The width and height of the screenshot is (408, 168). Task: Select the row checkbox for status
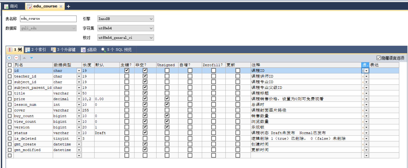(10, 133)
